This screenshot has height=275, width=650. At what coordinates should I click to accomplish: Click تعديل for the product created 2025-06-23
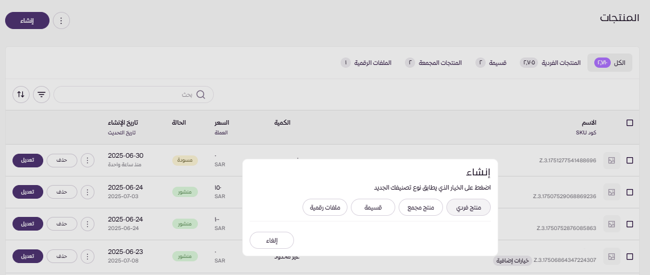[x=27, y=256]
